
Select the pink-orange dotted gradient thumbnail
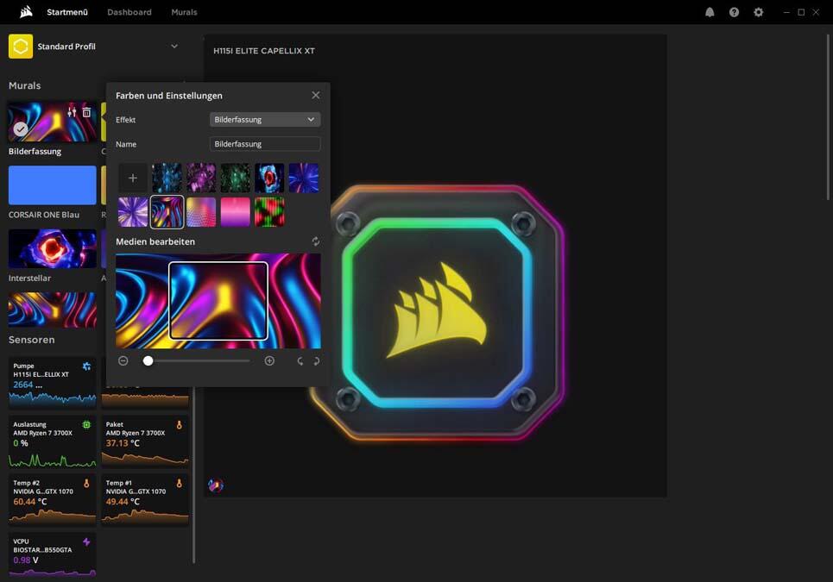pyautogui.click(x=201, y=212)
